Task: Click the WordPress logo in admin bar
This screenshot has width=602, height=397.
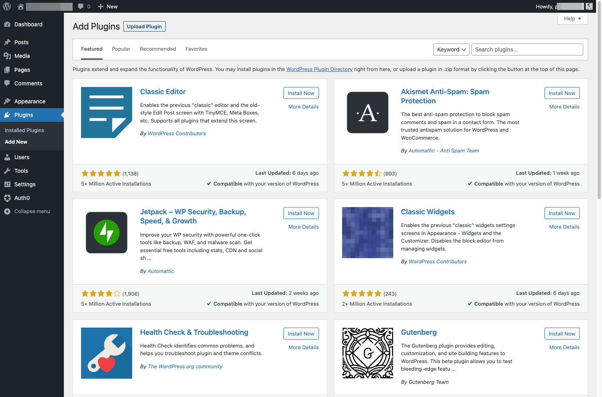Action: 7,6
